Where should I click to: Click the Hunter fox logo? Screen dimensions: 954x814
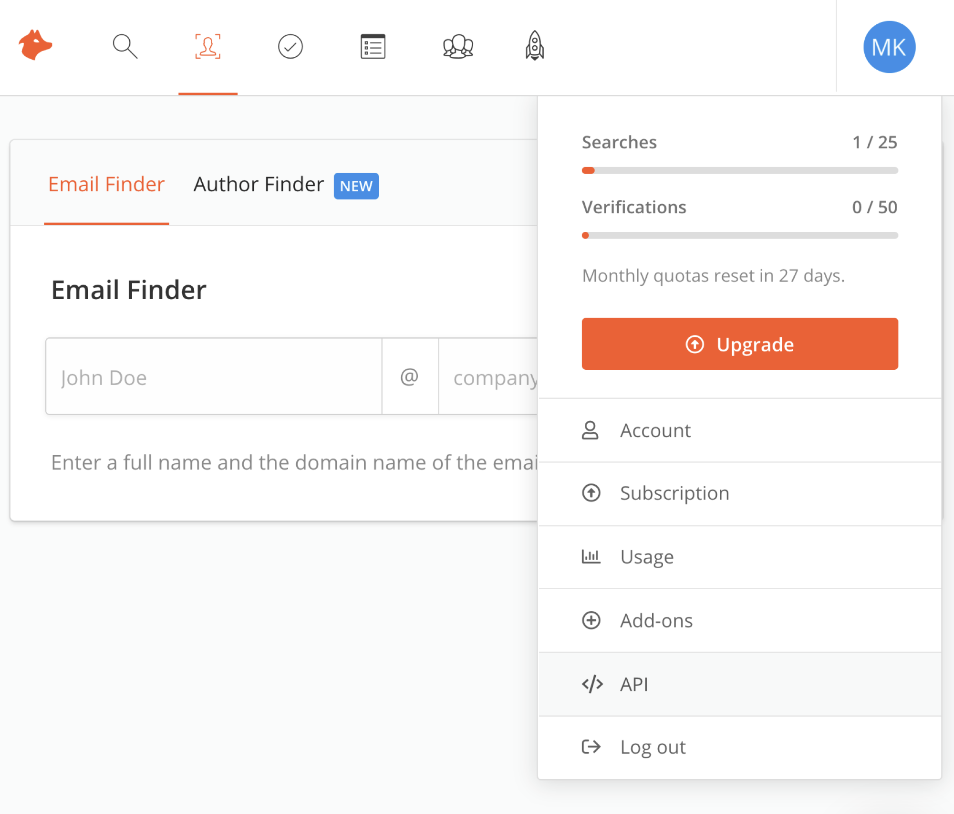pyautogui.click(x=35, y=46)
